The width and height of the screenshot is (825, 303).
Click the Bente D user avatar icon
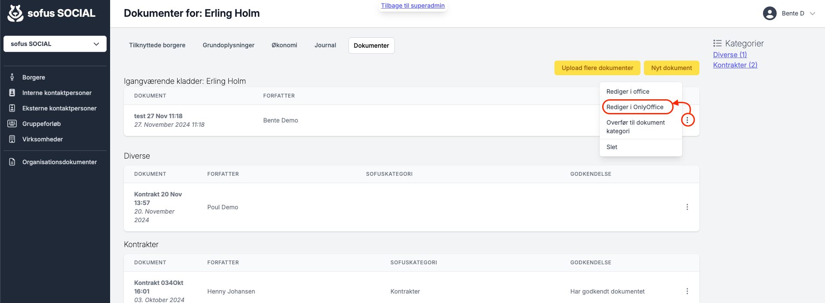click(770, 13)
